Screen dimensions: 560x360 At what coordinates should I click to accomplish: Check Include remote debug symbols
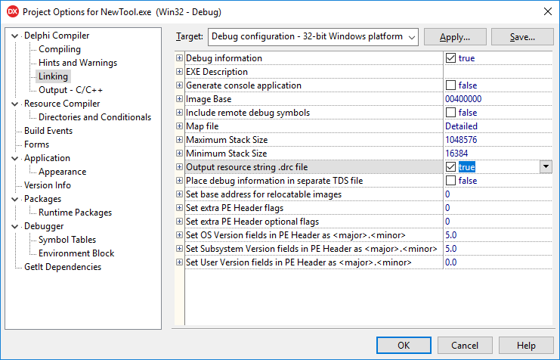[450, 112]
